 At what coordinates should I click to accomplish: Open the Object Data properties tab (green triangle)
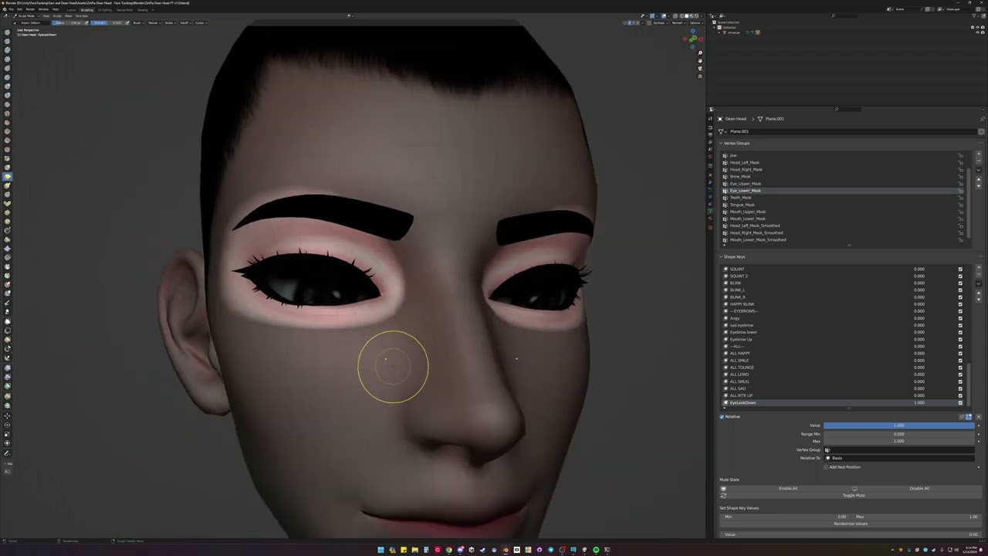(710, 211)
